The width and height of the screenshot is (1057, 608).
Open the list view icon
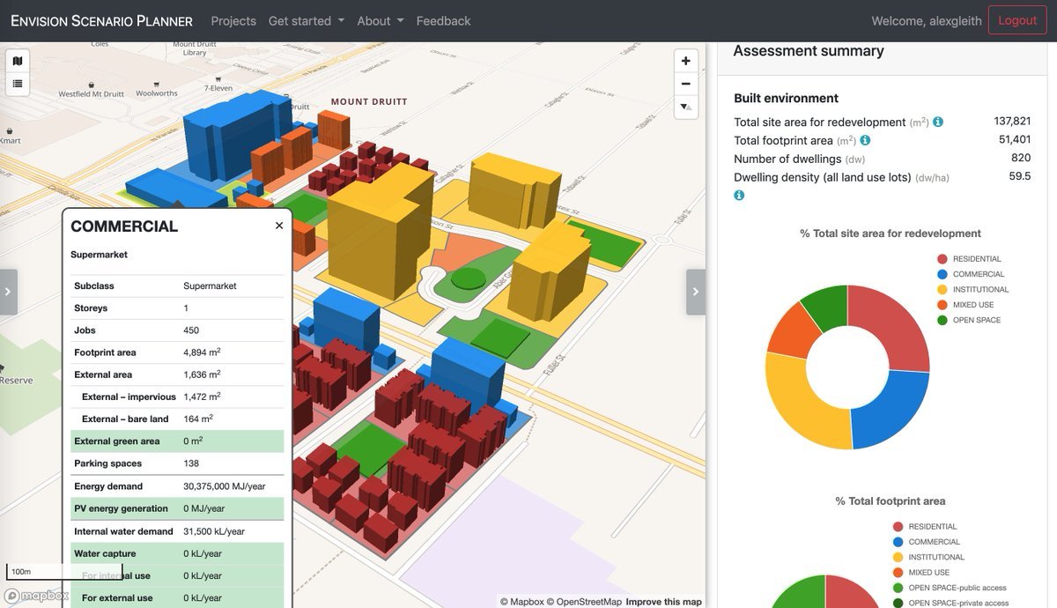point(18,84)
